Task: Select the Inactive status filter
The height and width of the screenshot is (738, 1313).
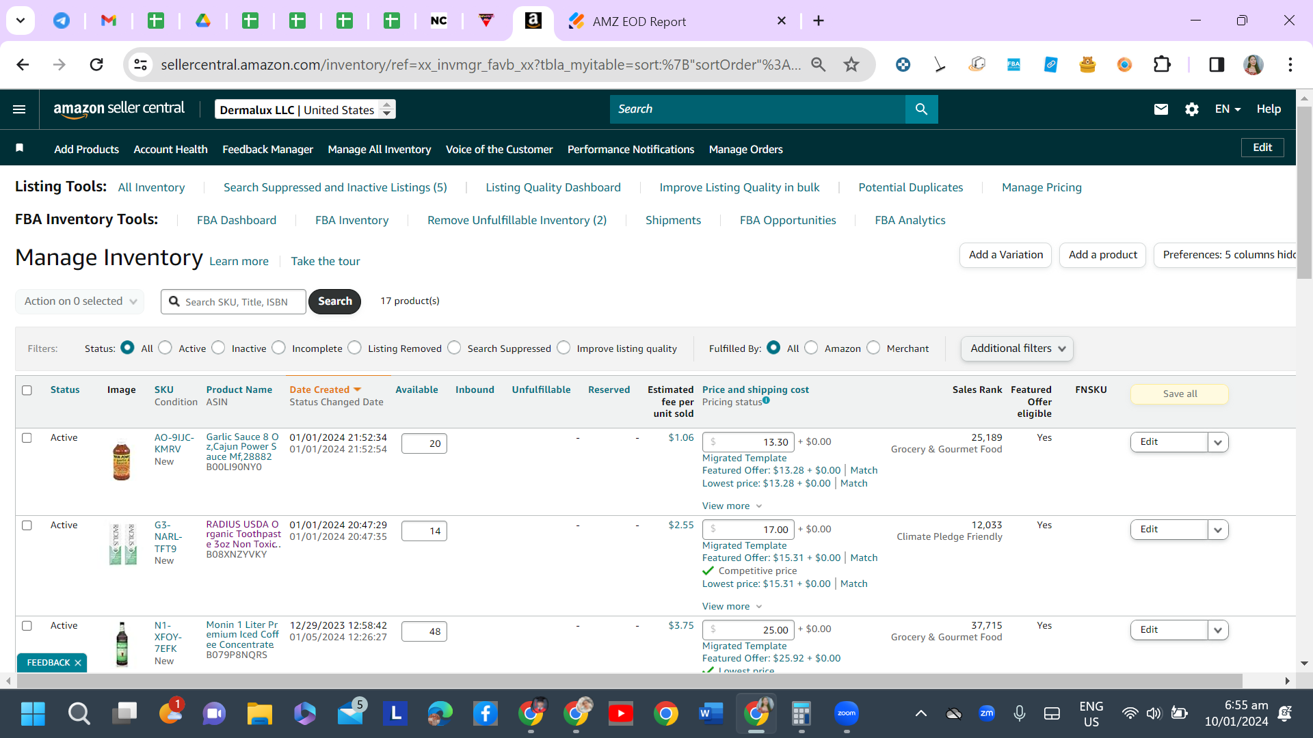Action: click(218, 348)
